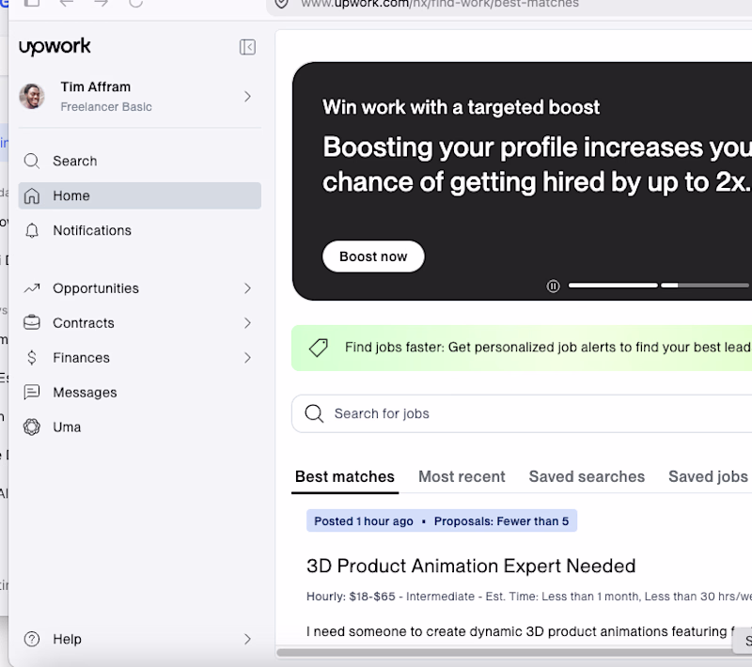Image resolution: width=752 pixels, height=667 pixels.
Task: Click the Help question mark icon
Action: coord(32,639)
